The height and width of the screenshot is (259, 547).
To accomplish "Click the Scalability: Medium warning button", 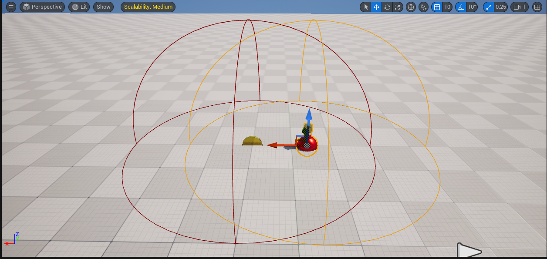I will coord(148,7).
